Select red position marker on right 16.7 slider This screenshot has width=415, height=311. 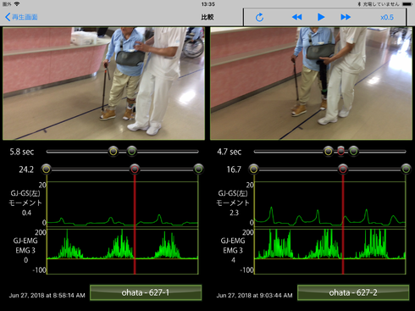(343, 169)
